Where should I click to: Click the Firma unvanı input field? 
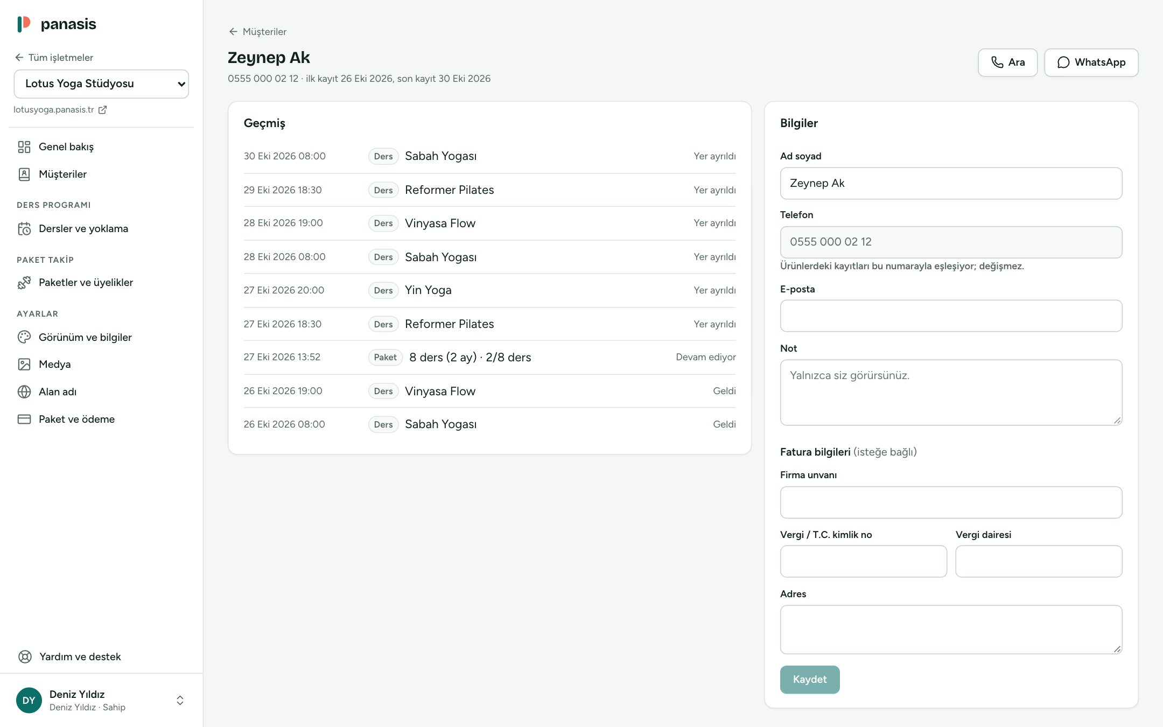tap(951, 502)
